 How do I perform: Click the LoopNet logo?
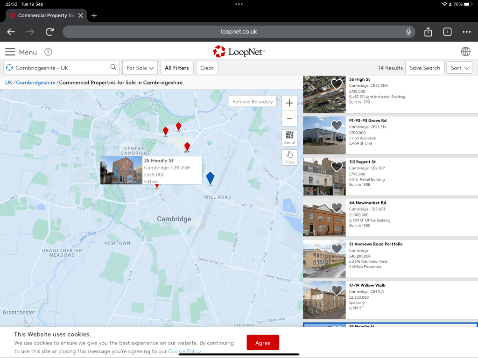(x=239, y=51)
